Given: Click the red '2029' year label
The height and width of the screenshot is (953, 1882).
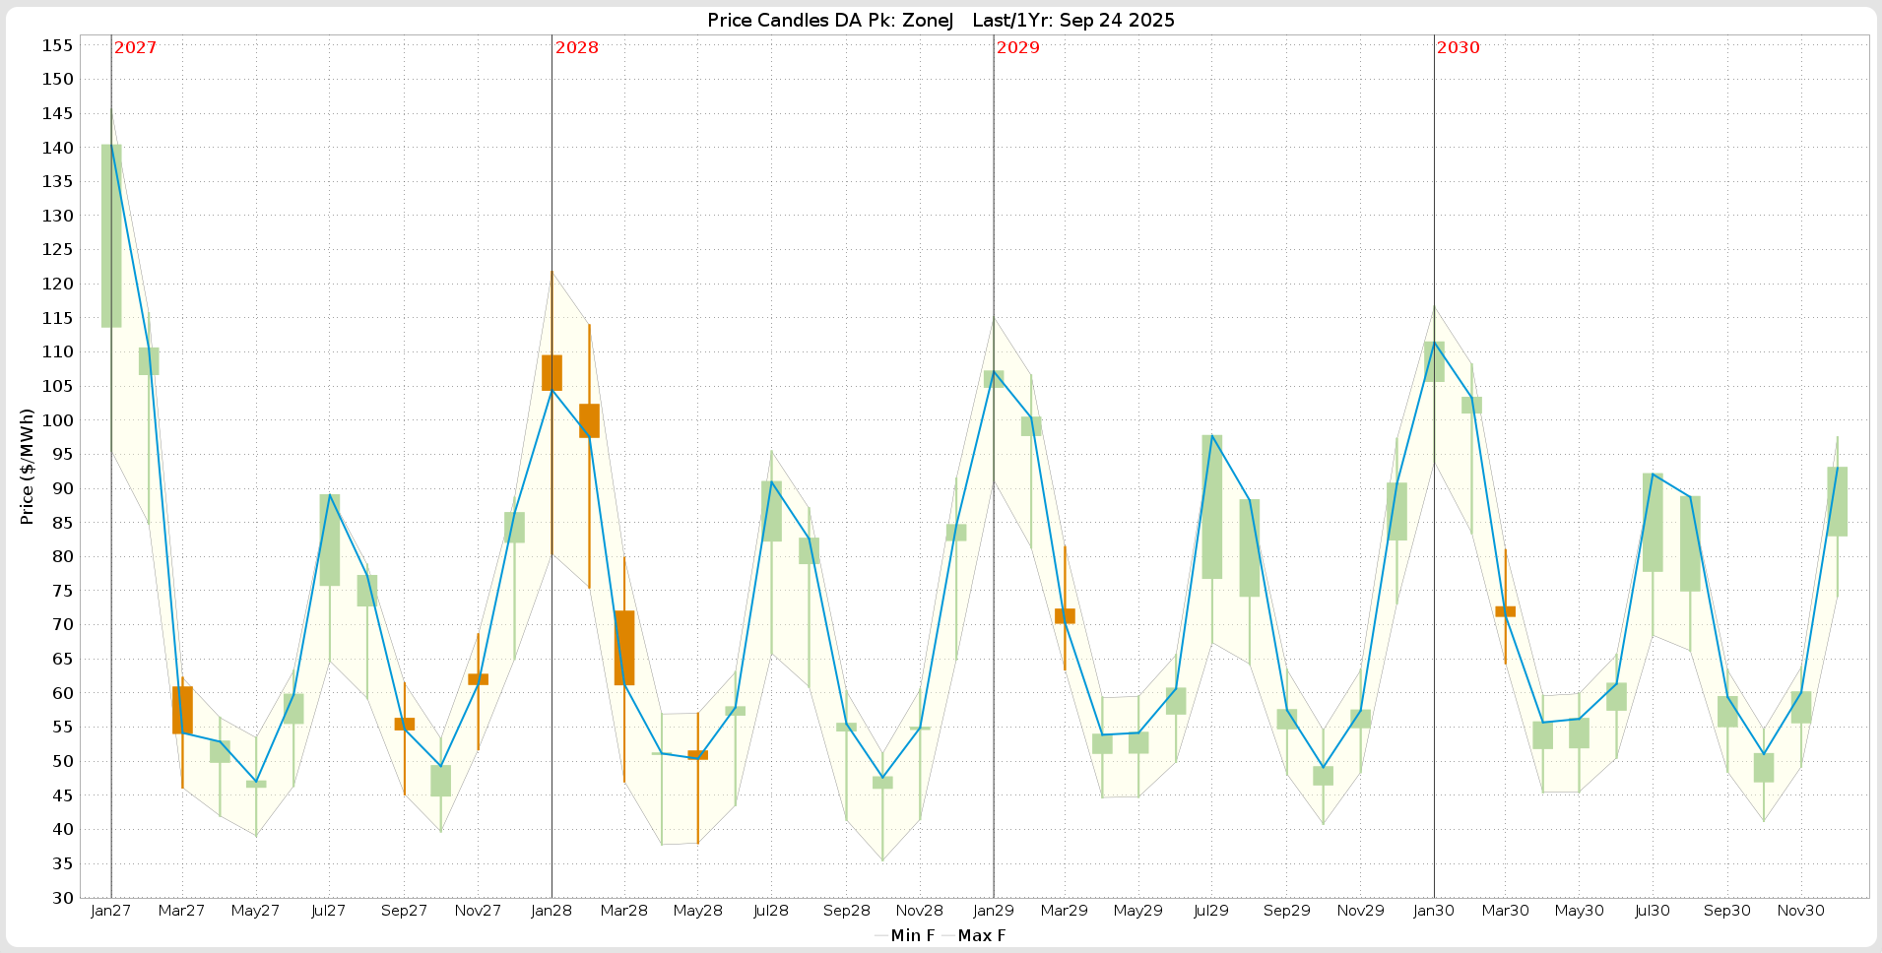Looking at the screenshot, I should pyautogui.click(x=1017, y=47).
